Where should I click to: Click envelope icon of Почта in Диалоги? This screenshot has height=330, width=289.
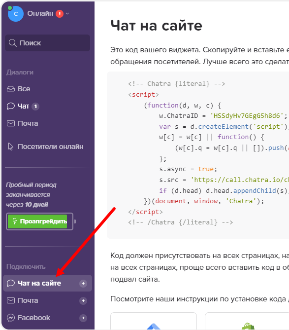click(11, 123)
